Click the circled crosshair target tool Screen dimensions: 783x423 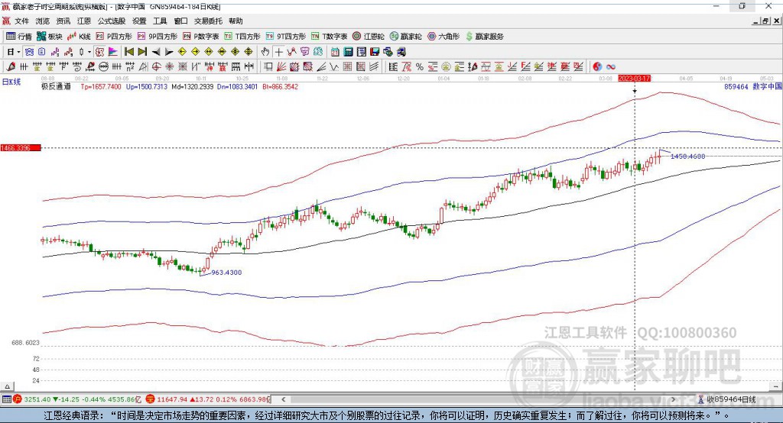click(x=156, y=66)
